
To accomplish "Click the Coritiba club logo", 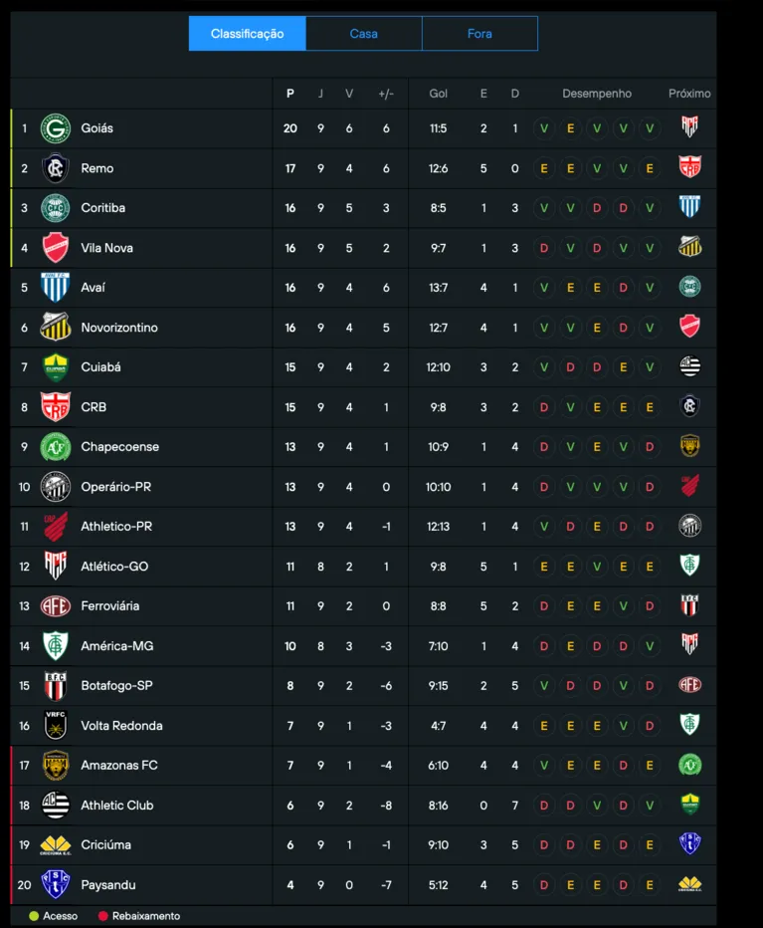I will (x=55, y=208).
